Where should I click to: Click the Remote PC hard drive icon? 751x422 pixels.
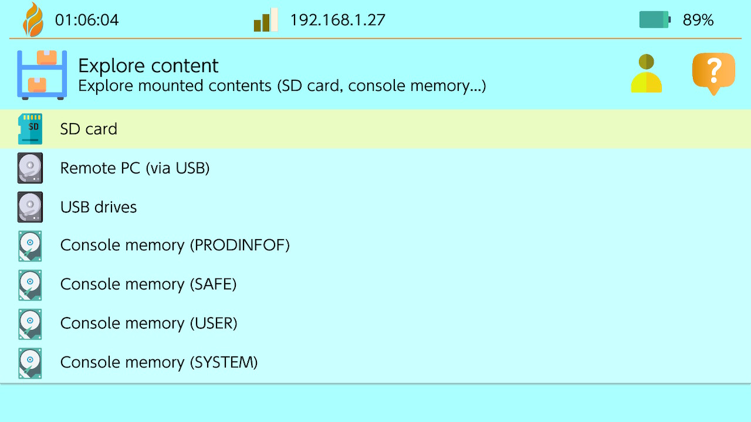click(x=30, y=168)
